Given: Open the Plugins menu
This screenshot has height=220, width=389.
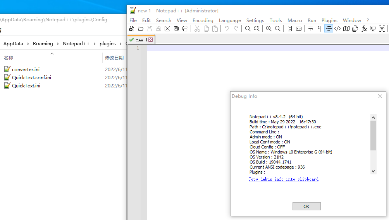Looking at the screenshot, I should click(x=329, y=20).
